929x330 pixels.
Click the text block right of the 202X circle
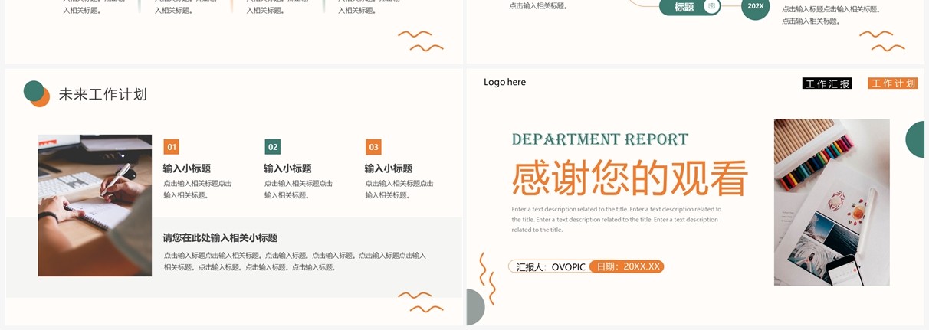click(x=831, y=15)
